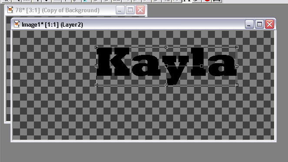Click the top-left handle of Kayla text box
The width and height of the screenshot is (288, 162).
(96, 47)
